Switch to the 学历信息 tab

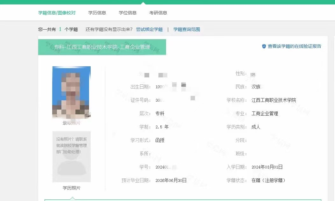pos(97,12)
